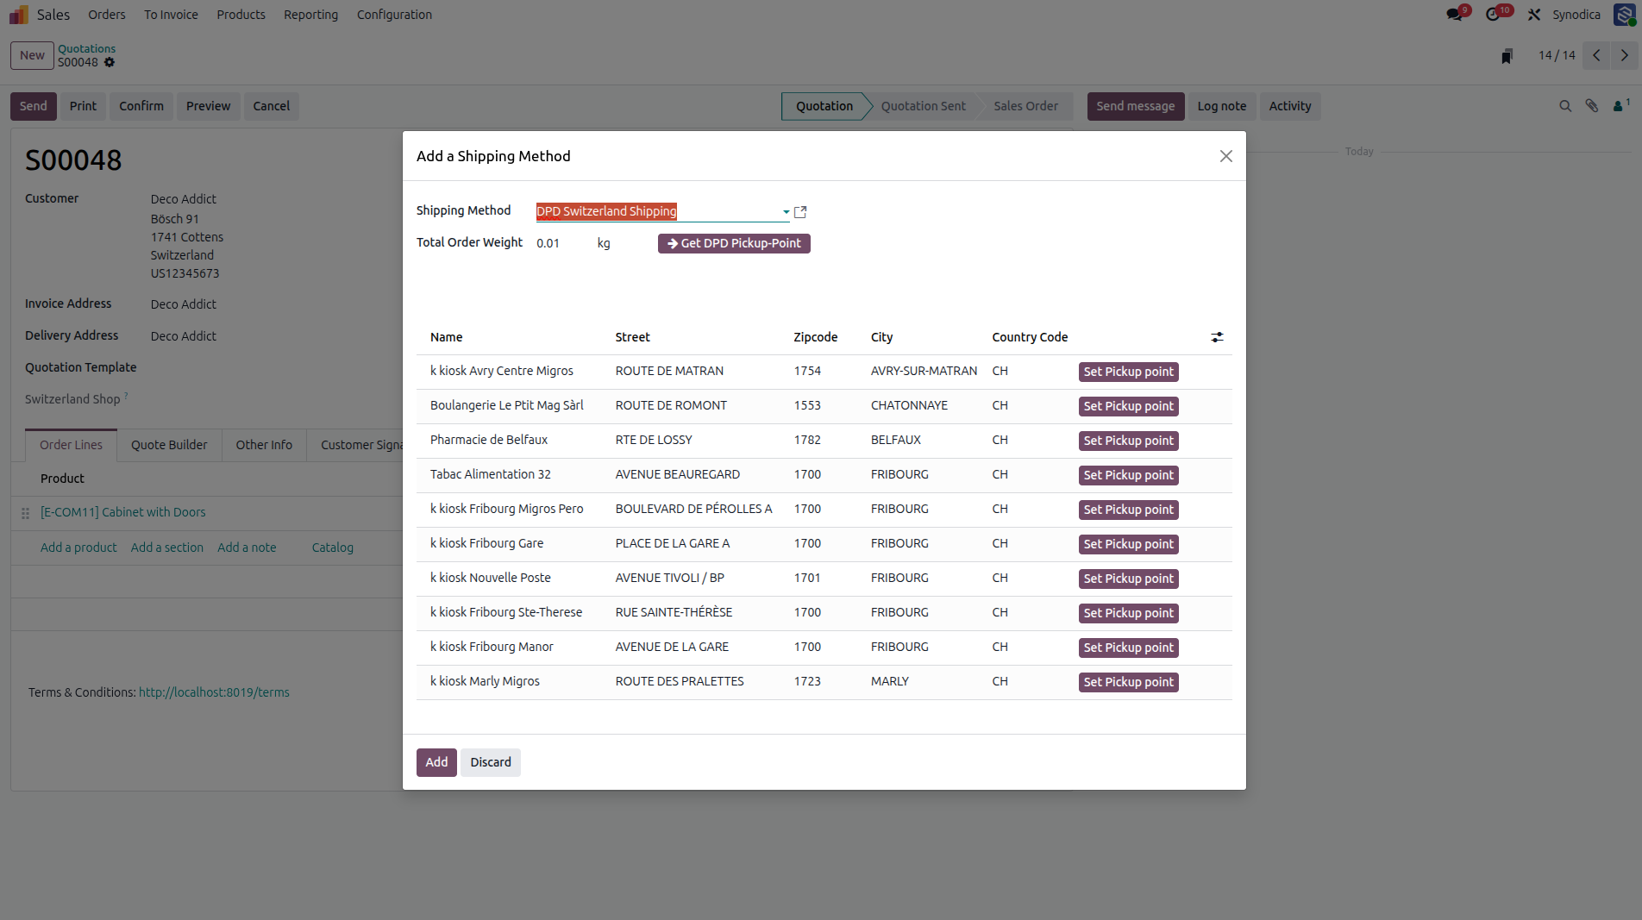Open the Sales app home icon
Image resolution: width=1642 pixels, height=920 pixels.
click(19, 15)
